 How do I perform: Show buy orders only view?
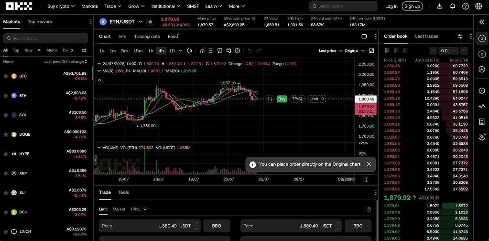pyautogui.click(x=396, y=50)
